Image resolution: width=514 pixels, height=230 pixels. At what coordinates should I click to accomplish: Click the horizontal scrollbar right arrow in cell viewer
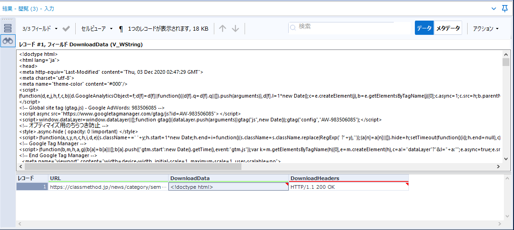point(498,166)
